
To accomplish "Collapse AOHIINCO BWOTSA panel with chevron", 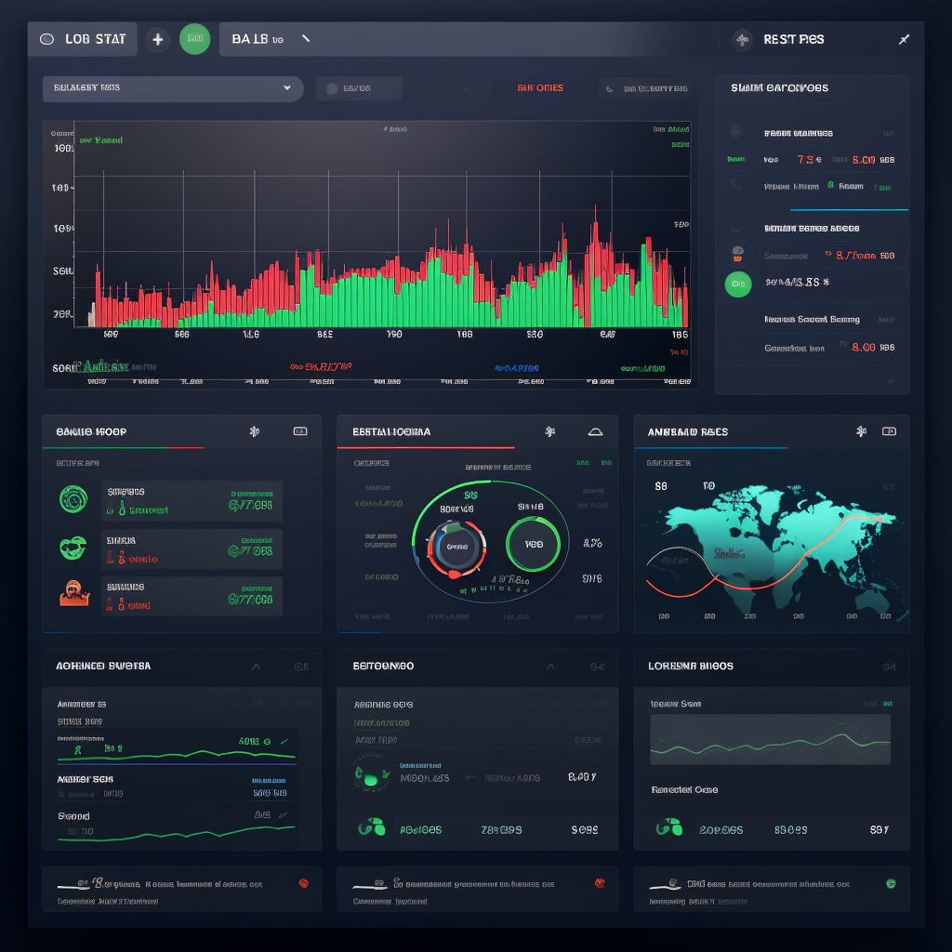I will [x=257, y=667].
